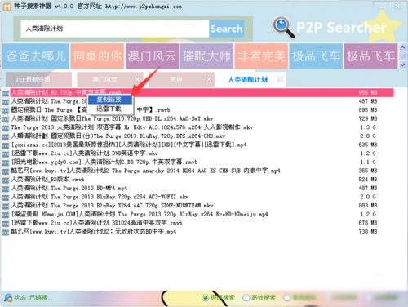The image size is (408, 307).
Task: Click file icon of the 海盗美剧 HDmeiju row
Action: (6, 215)
